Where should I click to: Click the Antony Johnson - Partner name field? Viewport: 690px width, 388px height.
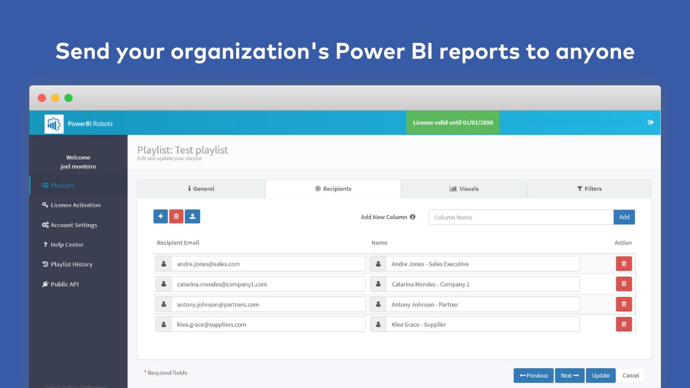[482, 304]
